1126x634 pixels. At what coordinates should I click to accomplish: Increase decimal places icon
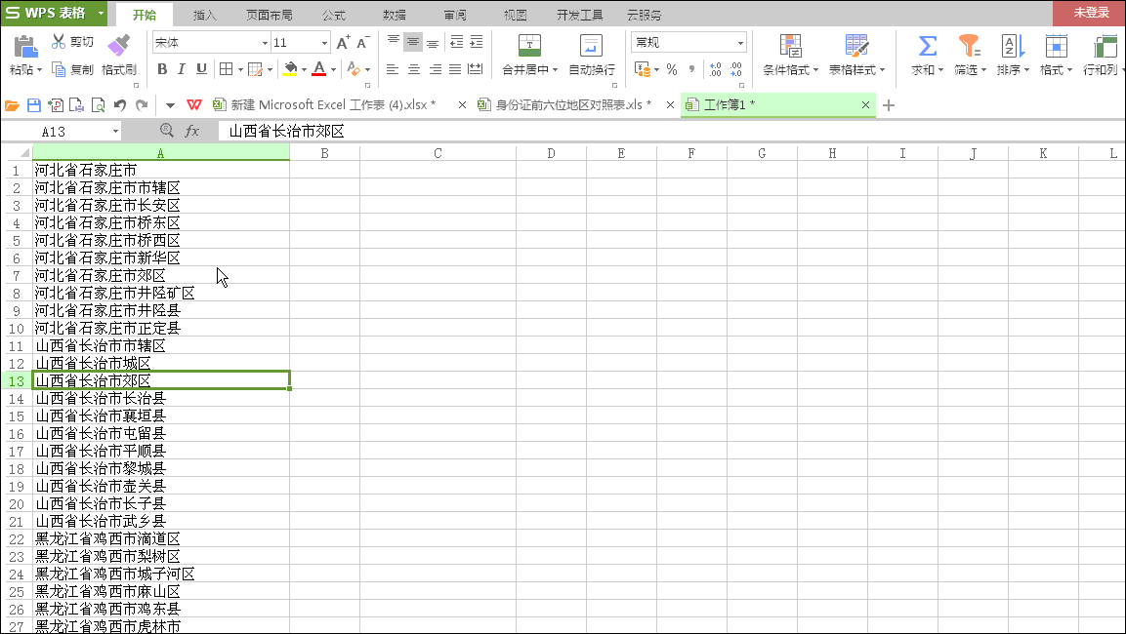coord(715,69)
